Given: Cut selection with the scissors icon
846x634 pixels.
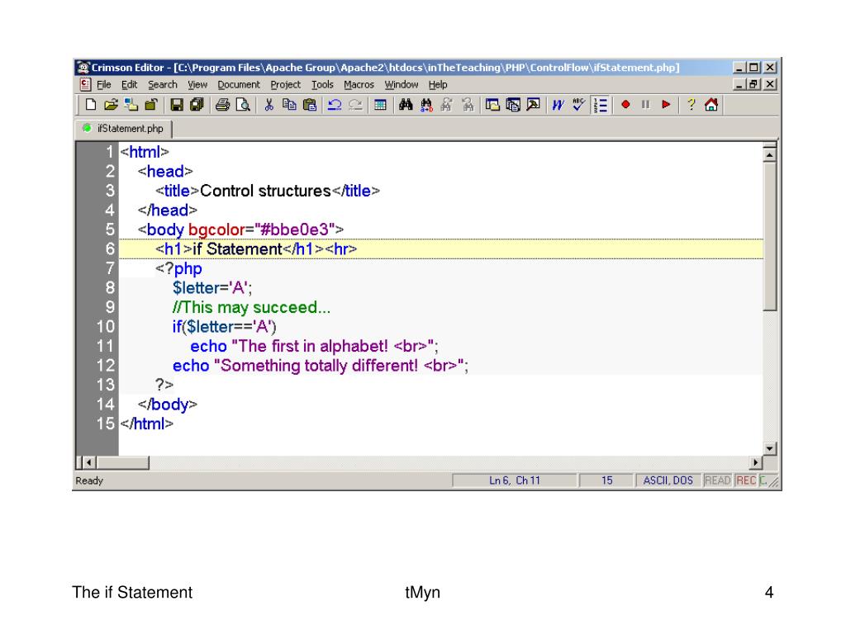Looking at the screenshot, I should click(x=269, y=105).
